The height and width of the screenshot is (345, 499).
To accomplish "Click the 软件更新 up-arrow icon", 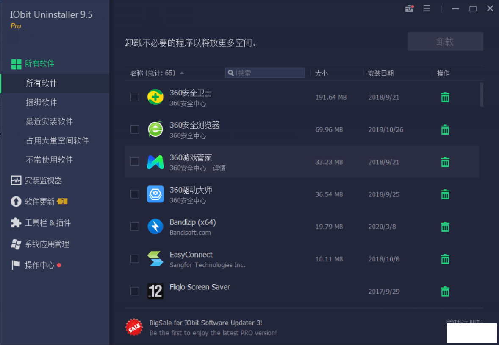I will (16, 202).
